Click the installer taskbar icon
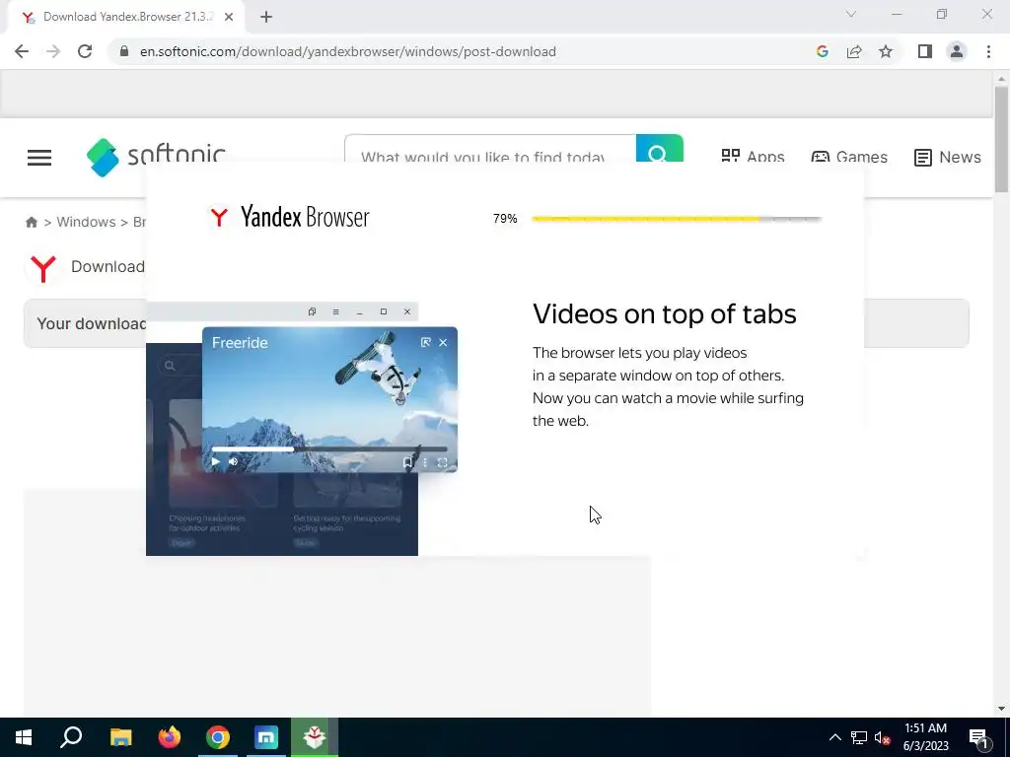 (315, 737)
